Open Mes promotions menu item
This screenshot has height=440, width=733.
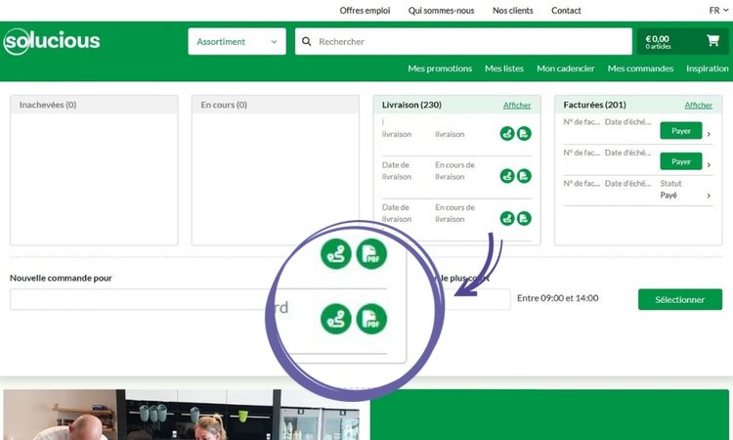[x=440, y=68]
